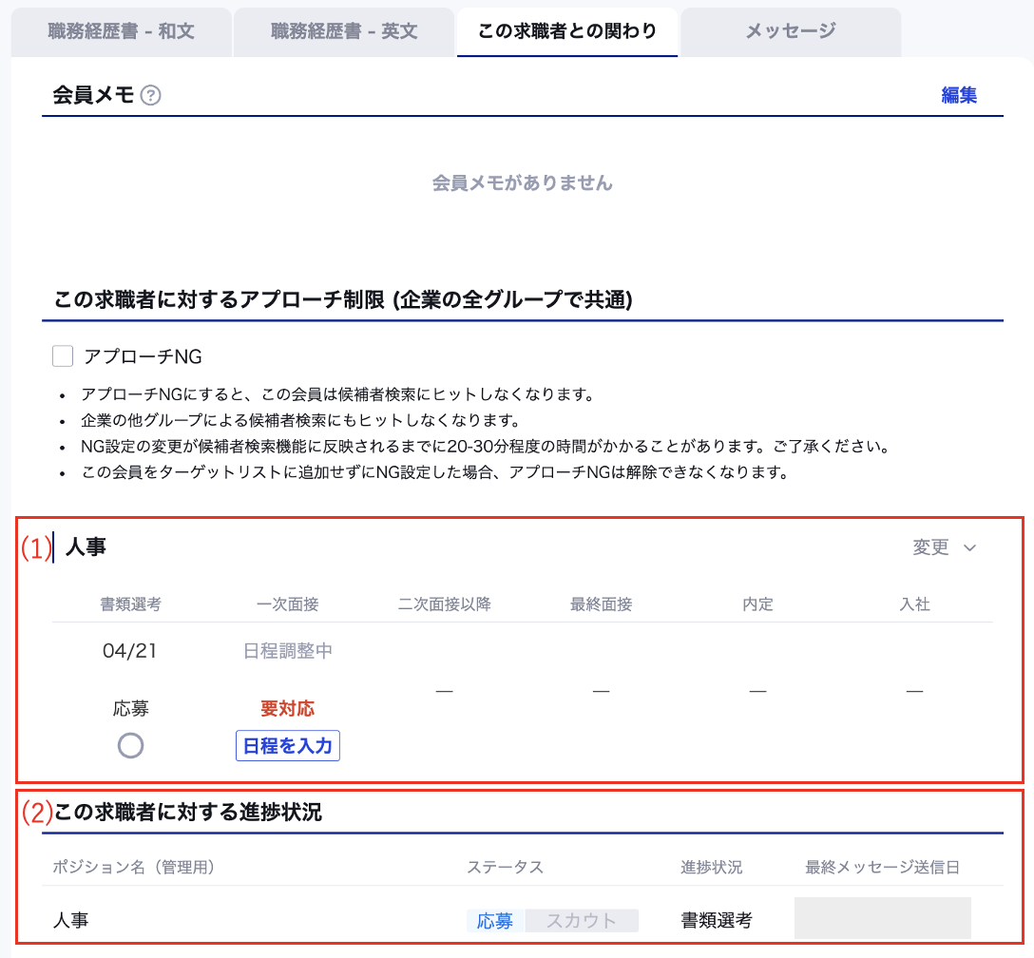Open the 変更 dropdown in 人事 section
Image resolution: width=1034 pixels, height=958 pixels.
944,547
